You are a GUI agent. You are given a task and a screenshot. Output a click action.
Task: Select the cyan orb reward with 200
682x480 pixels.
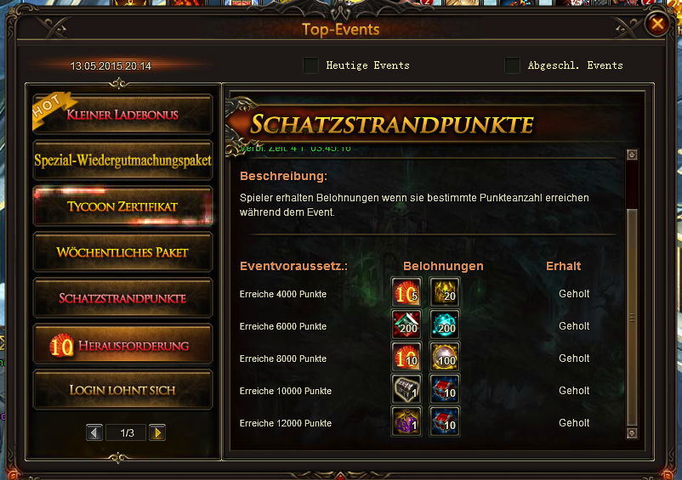(445, 325)
